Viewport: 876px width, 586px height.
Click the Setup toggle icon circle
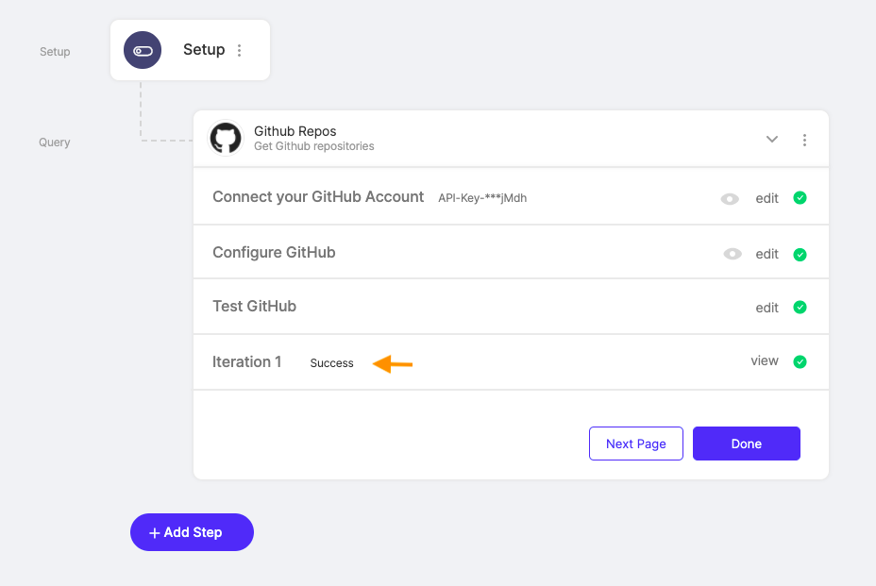(x=143, y=50)
